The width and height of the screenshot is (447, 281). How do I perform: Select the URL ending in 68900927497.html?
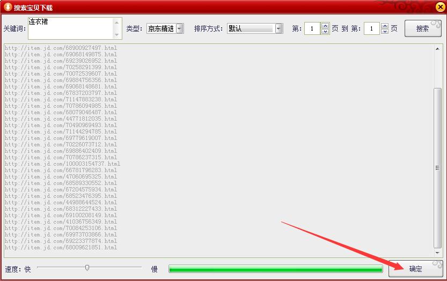click(61, 48)
